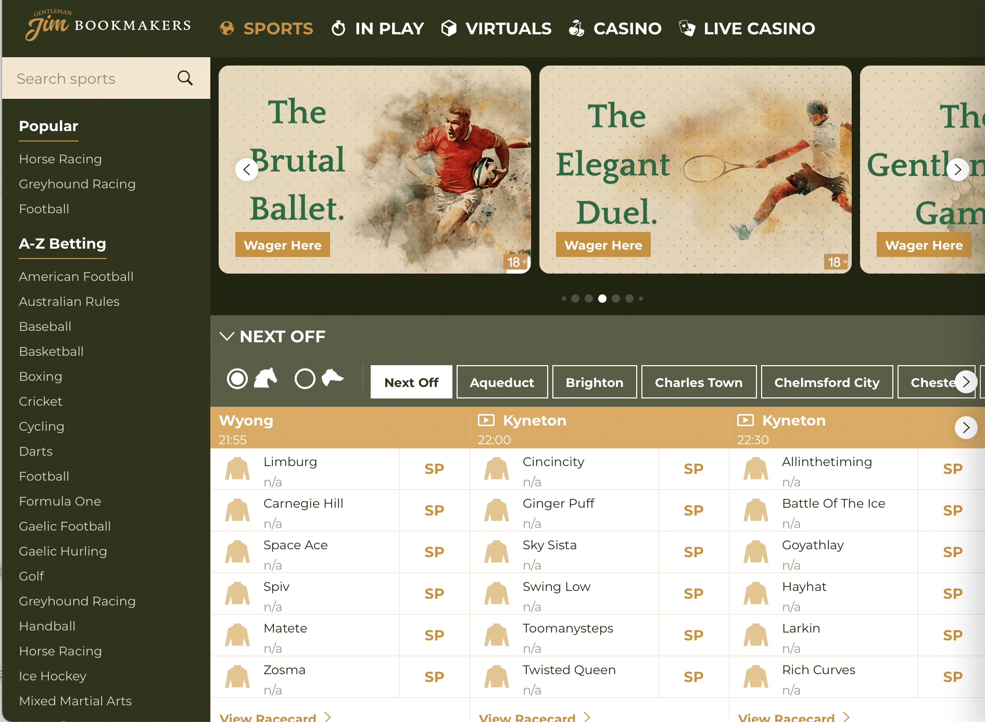
Task: Select the Live Casino cards icon
Action: click(687, 29)
